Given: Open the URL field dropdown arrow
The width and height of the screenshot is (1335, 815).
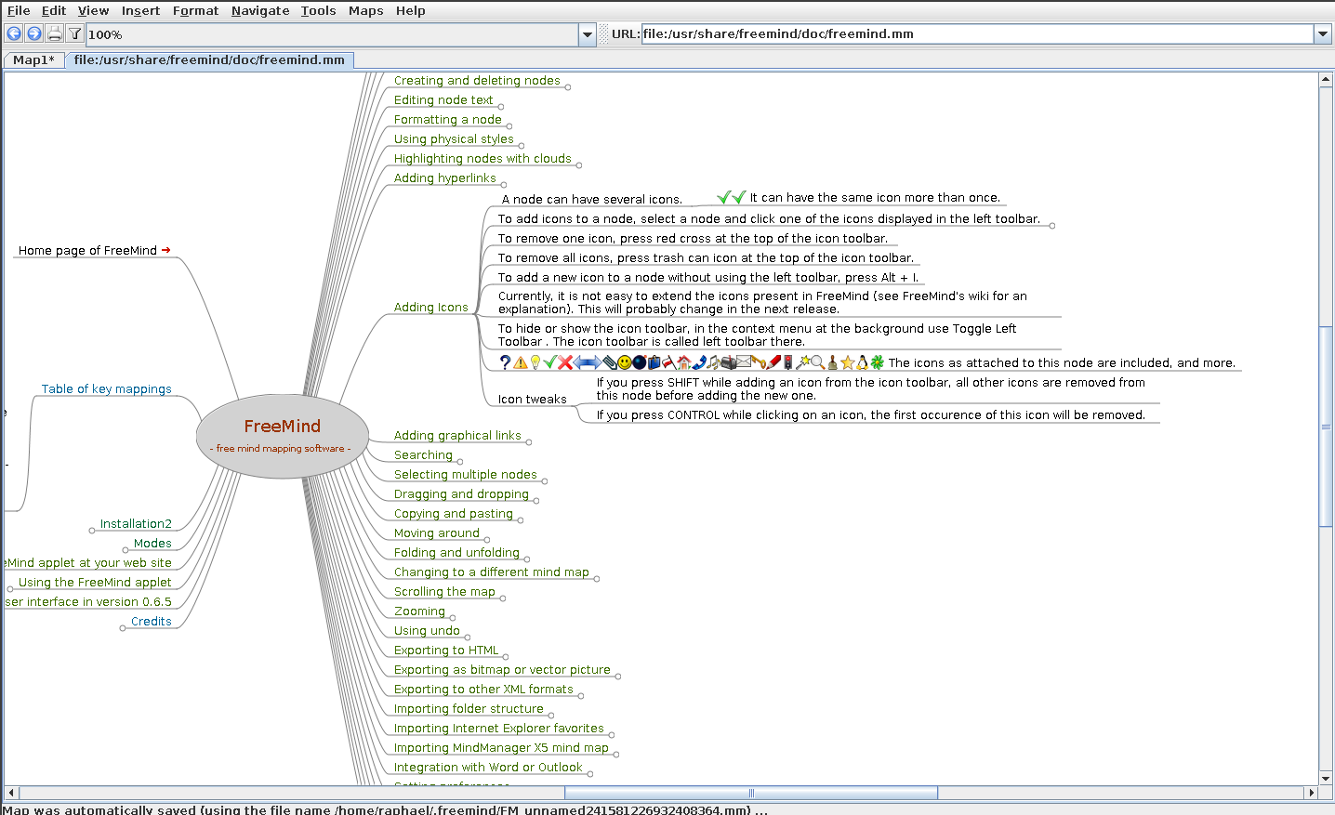Looking at the screenshot, I should (1323, 34).
